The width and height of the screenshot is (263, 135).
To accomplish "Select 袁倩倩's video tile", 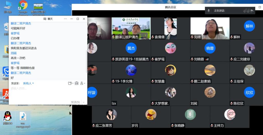I will coord(170,28).
